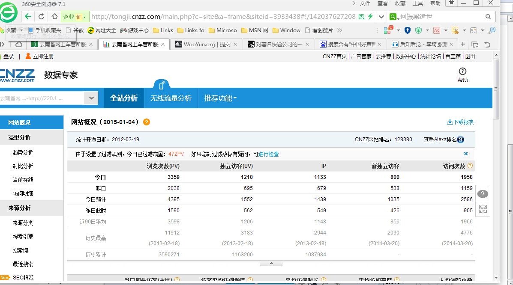Open the 网址大全 bookmark
Viewport: 513px width, 285px height.
click(x=102, y=30)
